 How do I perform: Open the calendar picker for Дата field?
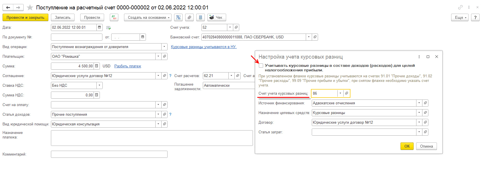pyautogui.click(x=100, y=27)
